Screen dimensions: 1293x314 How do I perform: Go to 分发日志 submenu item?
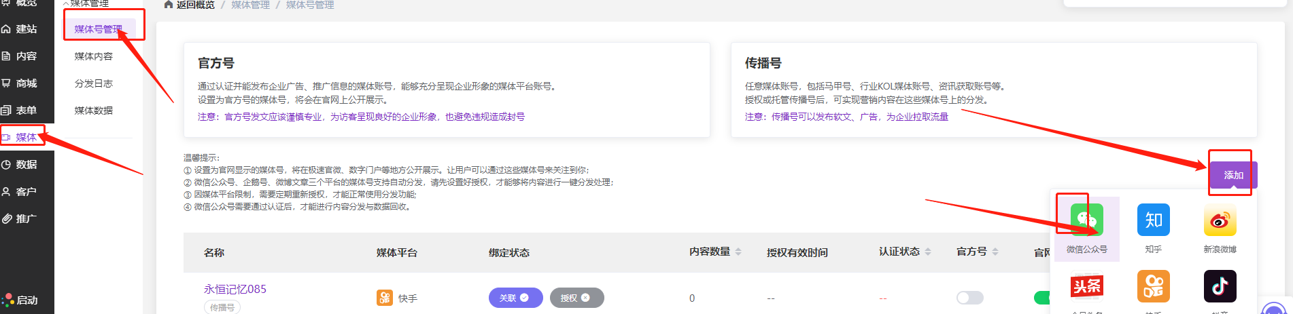coord(94,83)
